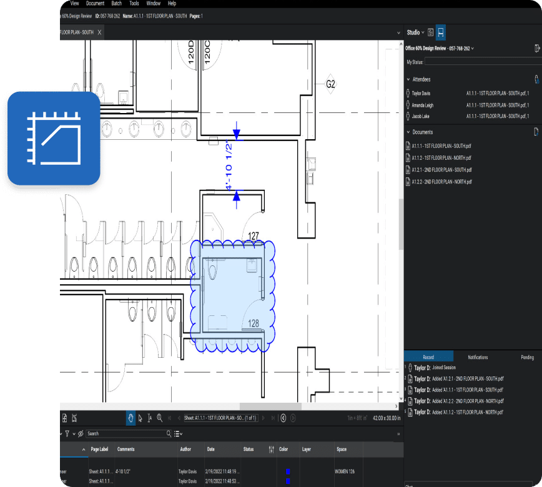The image size is (542, 487).
Task: Activate the Zoom magnifier tool
Action: click(x=160, y=418)
